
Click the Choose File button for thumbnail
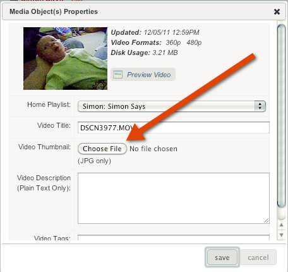point(102,149)
